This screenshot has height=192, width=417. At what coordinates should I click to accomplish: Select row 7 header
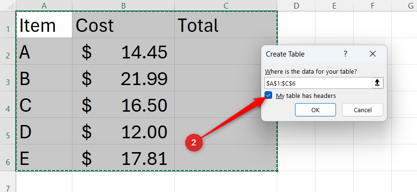click(8, 182)
